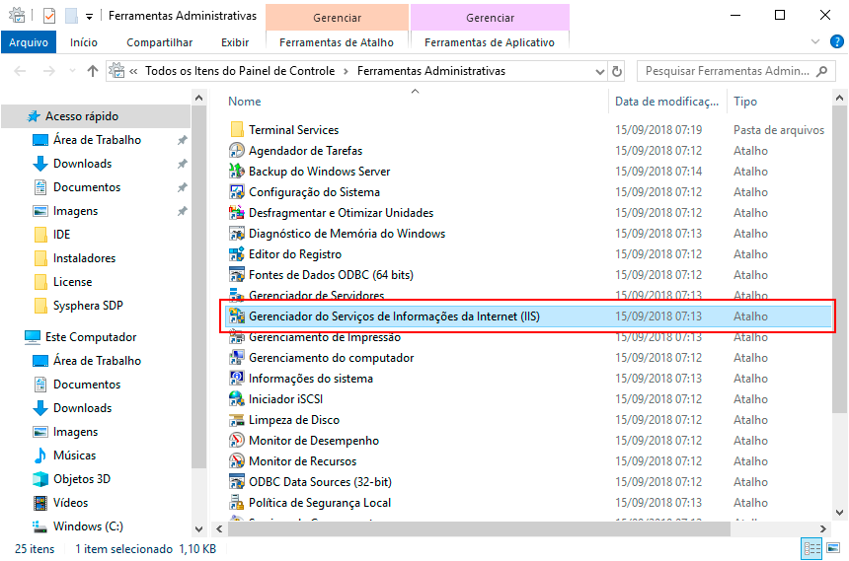The image size is (849, 561).
Task: Click the Política de Segurança Local icon
Action: click(x=237, y=503)
